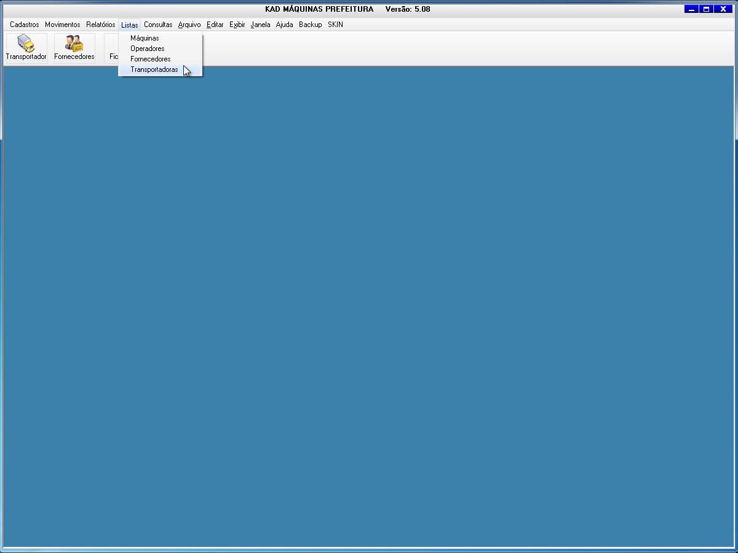Open the Arquivo menu
Screen dimensions: 738x553
(189, 25)
